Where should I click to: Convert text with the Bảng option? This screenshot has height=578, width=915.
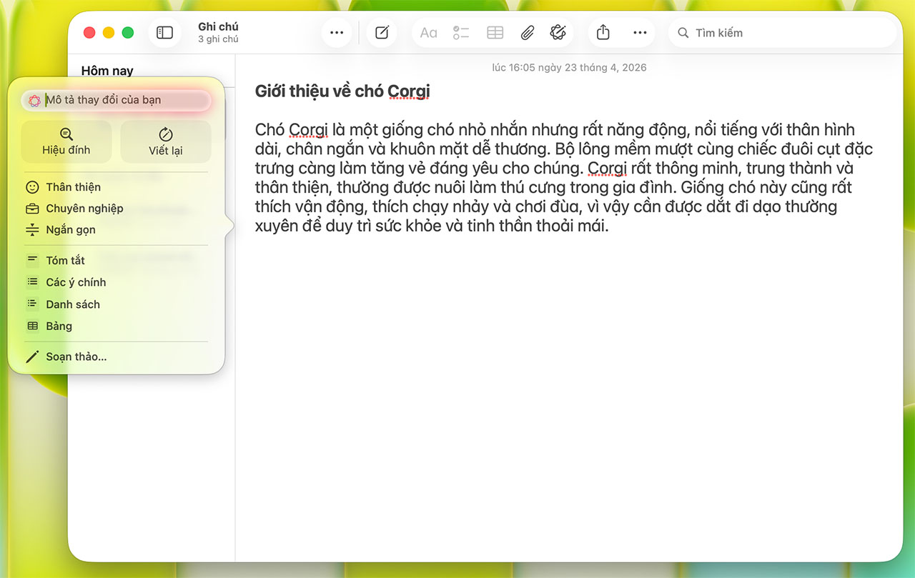[59, 327]
